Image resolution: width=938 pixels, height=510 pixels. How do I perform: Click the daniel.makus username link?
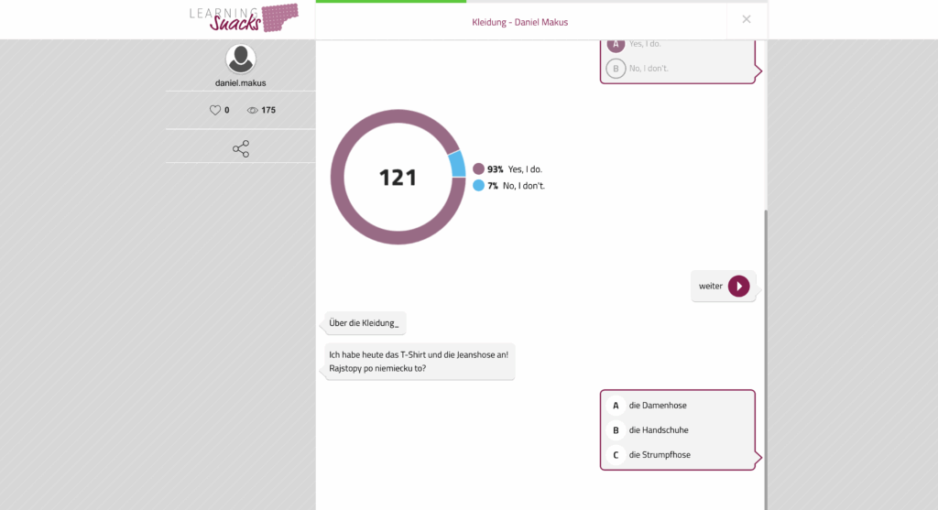(241, 82)
